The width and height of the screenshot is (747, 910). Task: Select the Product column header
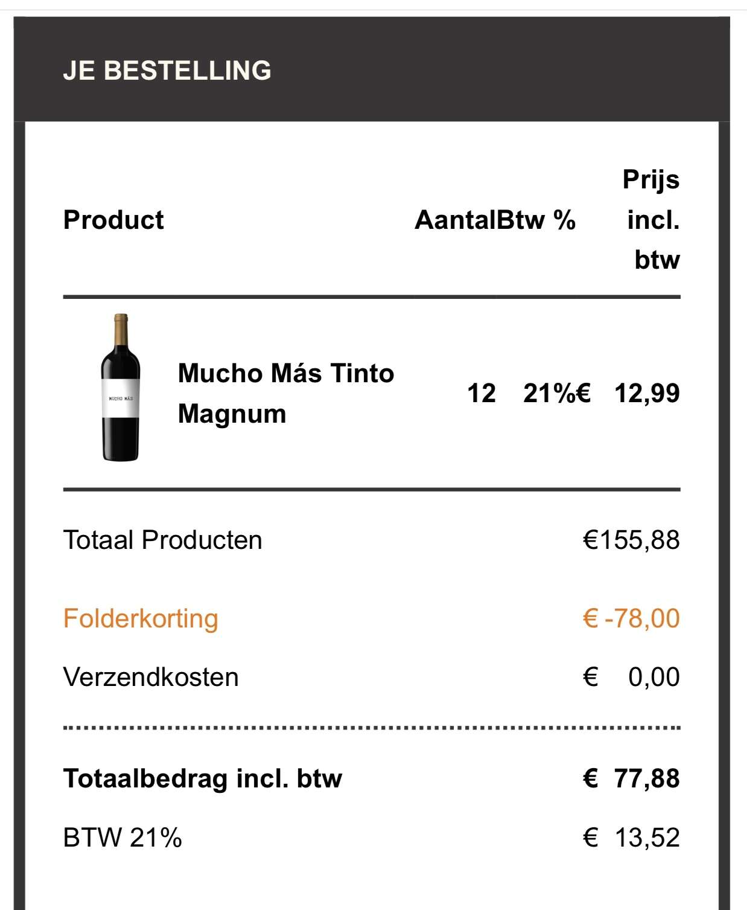pos(113,220)
